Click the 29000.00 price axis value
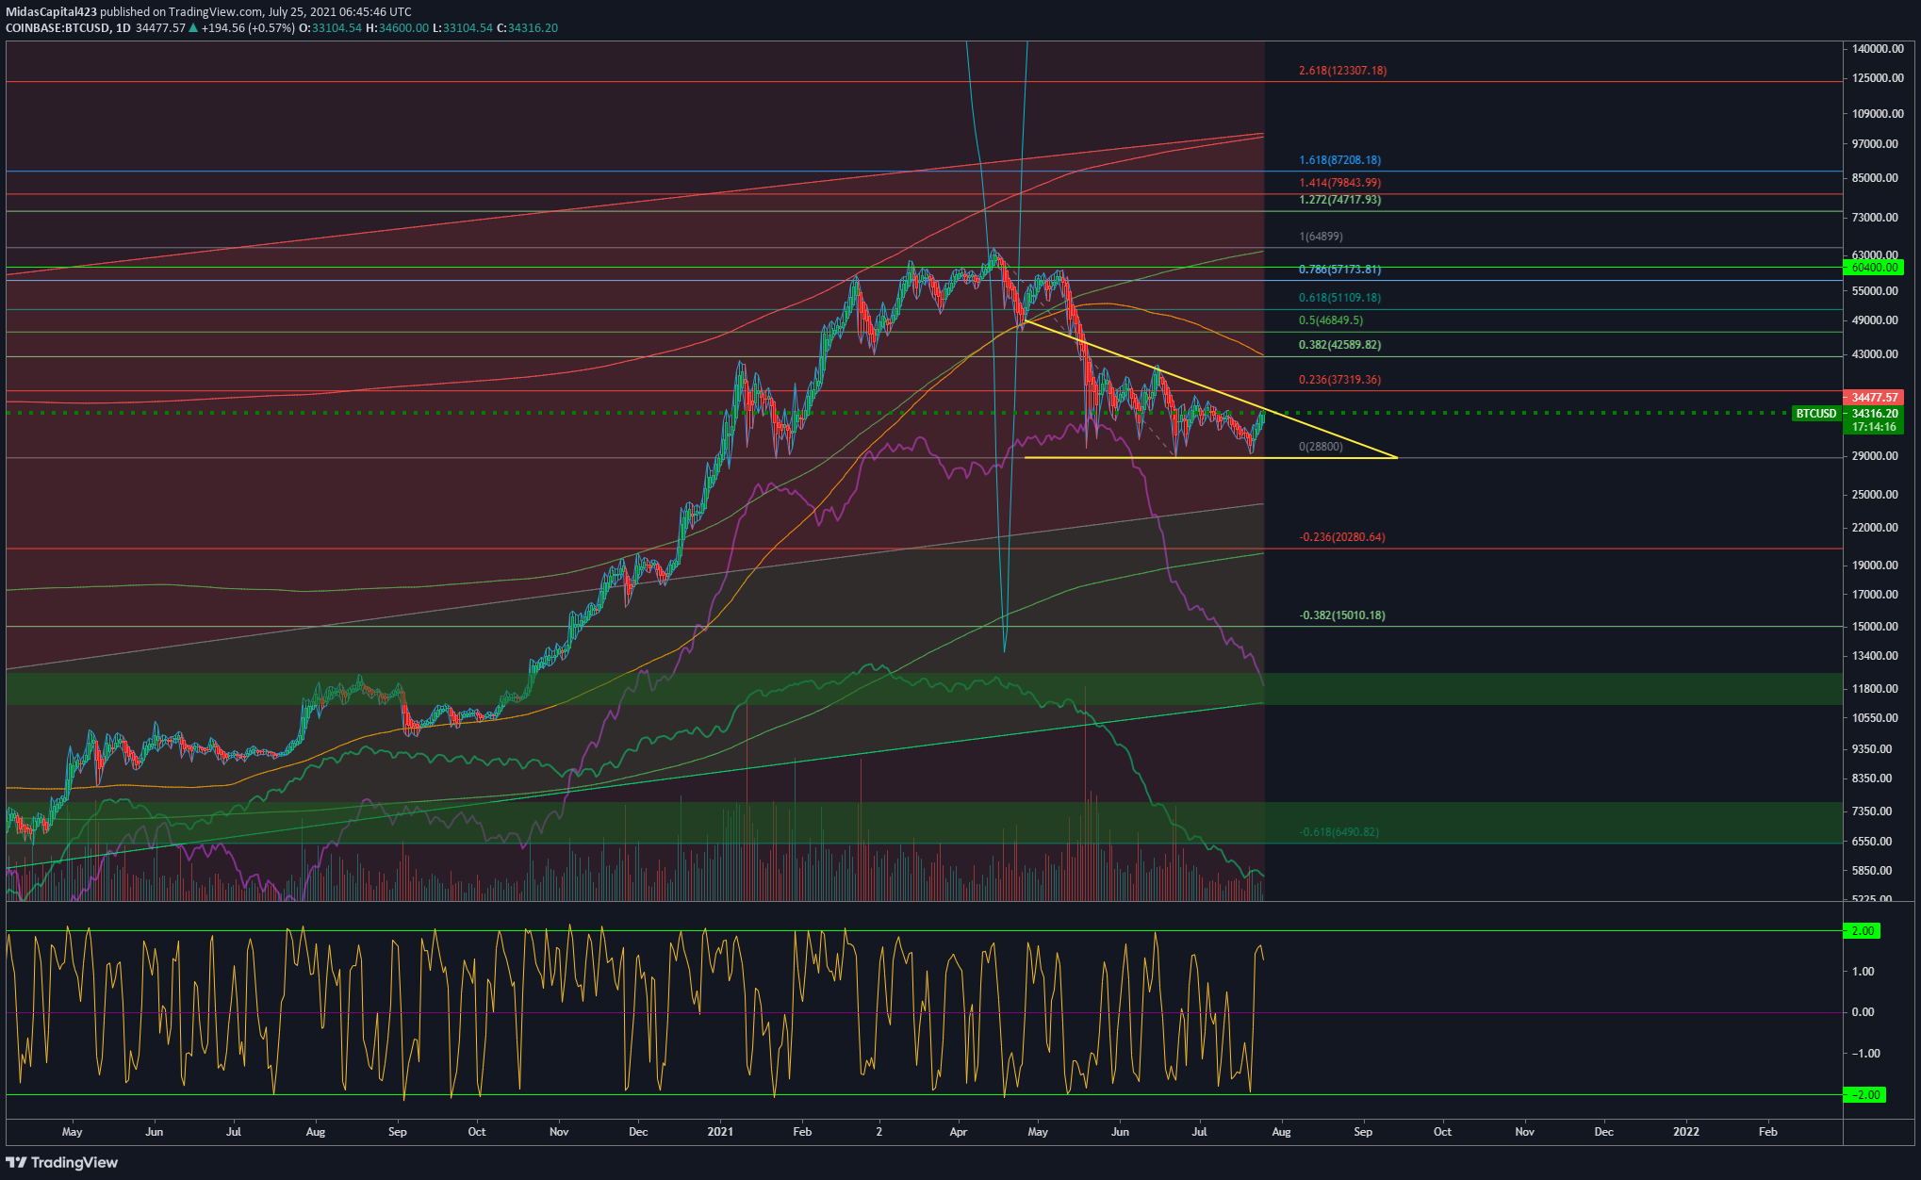Viewport: 1921px width, 1180px height. click(1875, 456)
